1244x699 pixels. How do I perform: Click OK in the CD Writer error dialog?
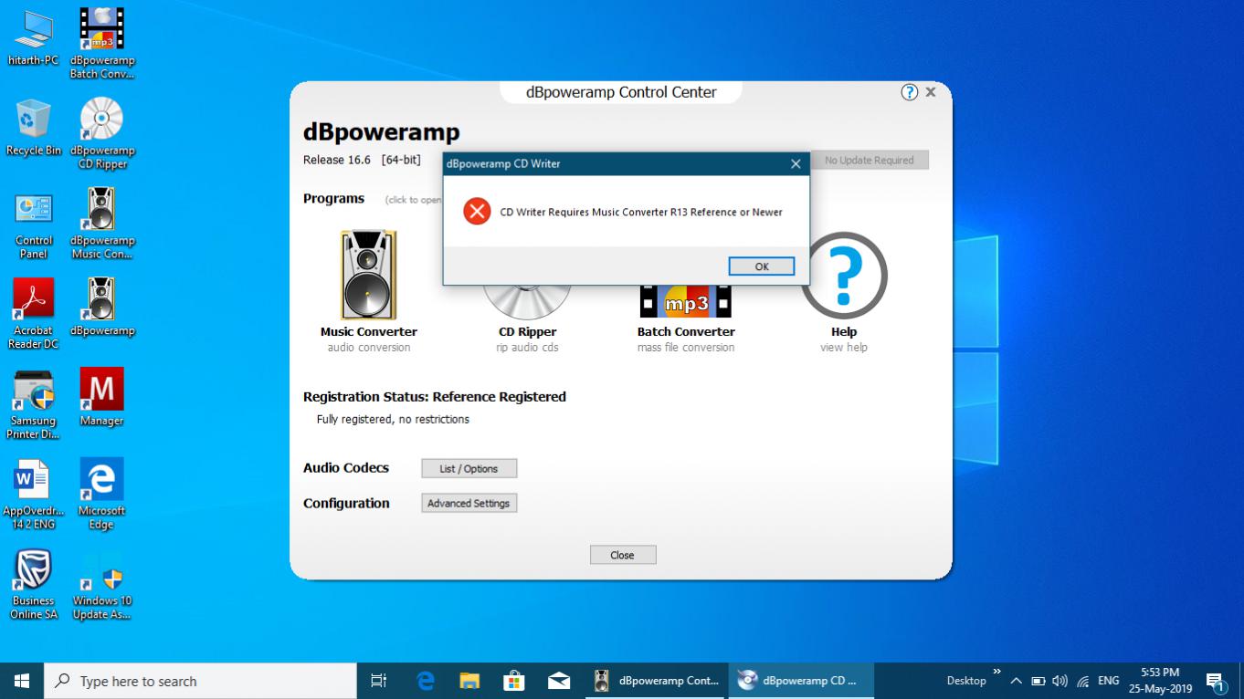(x=761, y=266)
